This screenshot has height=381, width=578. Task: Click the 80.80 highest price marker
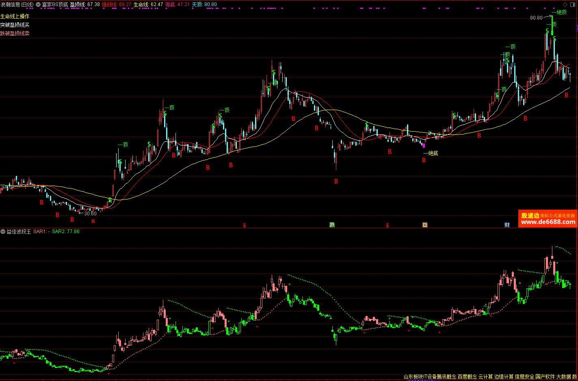click(536, 18)
